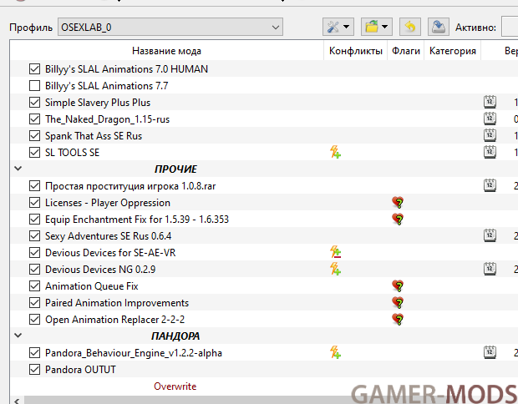518x404 pixels.
Task: Click the calendar icon on Spank That Ass SE Rus
Action: [490, 135]
